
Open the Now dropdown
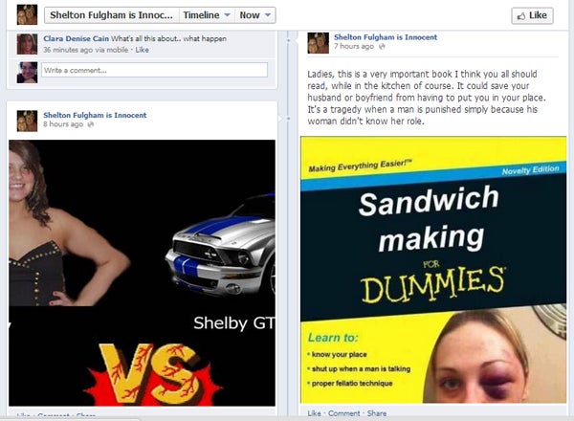click(x=254, y=15)
